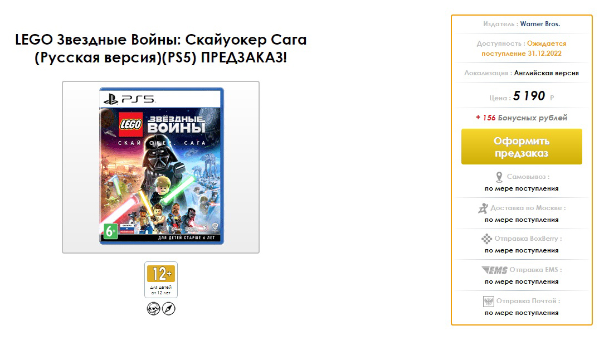Click the Доставка по Москве label

(x=528, y=208)
